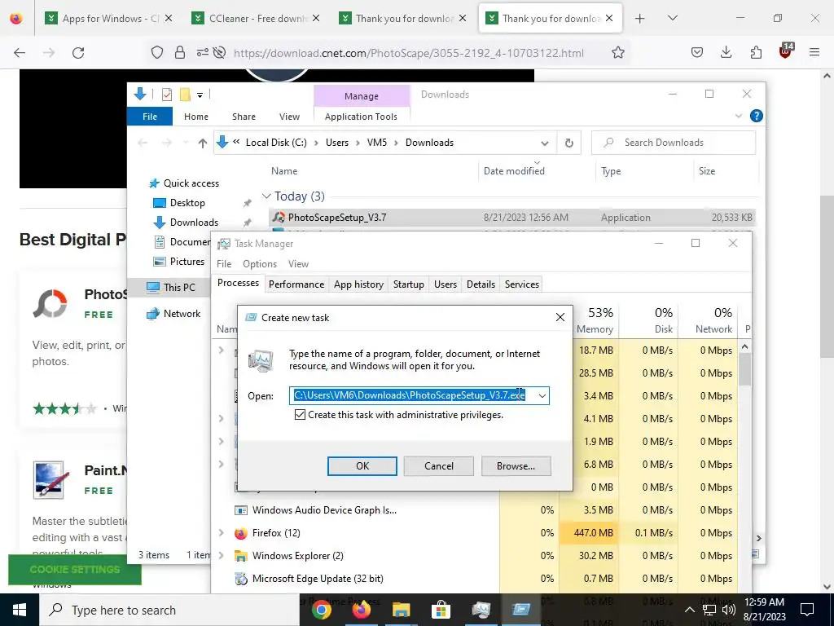Open the Firefox downloads arrow icon
Viewport: 834px width, 626px height.
click(726, 52)
